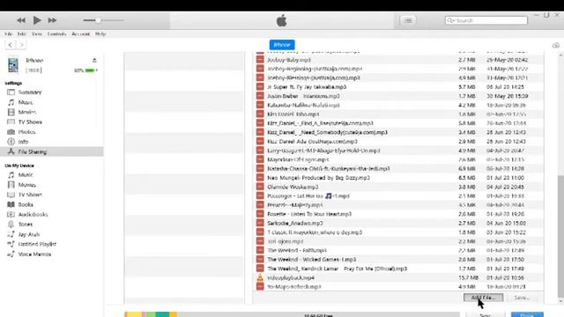Open the Edit menu
The width and height of the screenshot is (564, 317).
point(21,33)
